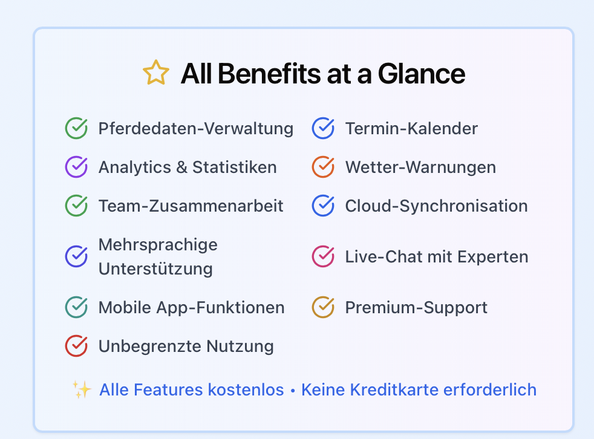Click purple check icon beside Analytics & Statistiken
594x439 pixels.
76,167
